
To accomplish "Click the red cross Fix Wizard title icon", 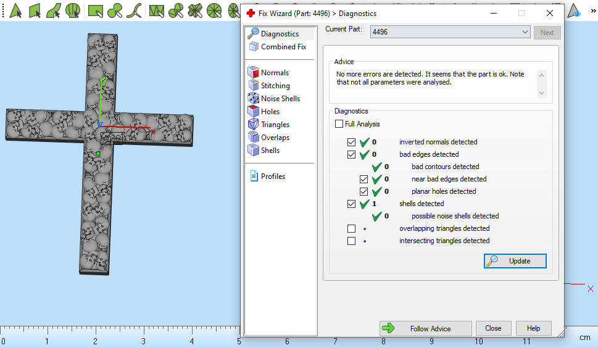I will point(251,14).
